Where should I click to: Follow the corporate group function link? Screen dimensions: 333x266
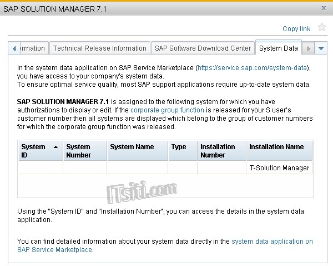[168, 111]
